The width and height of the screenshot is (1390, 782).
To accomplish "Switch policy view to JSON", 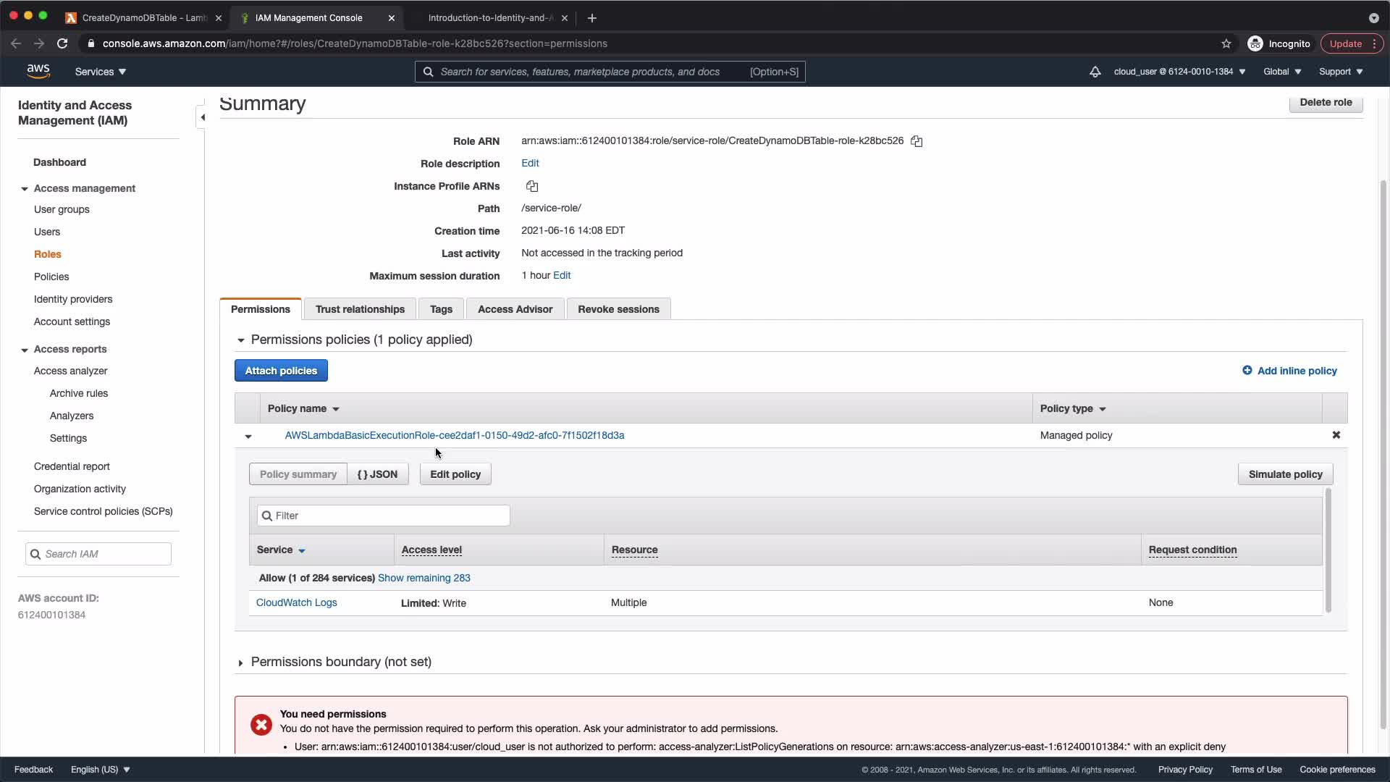I will (x=377, y=474).
